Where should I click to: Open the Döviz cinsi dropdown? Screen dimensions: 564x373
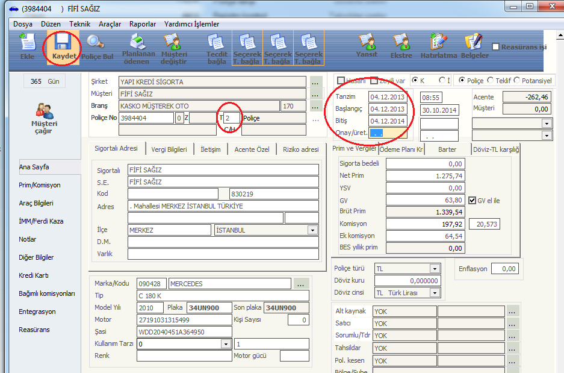click(x=435, y=293)
